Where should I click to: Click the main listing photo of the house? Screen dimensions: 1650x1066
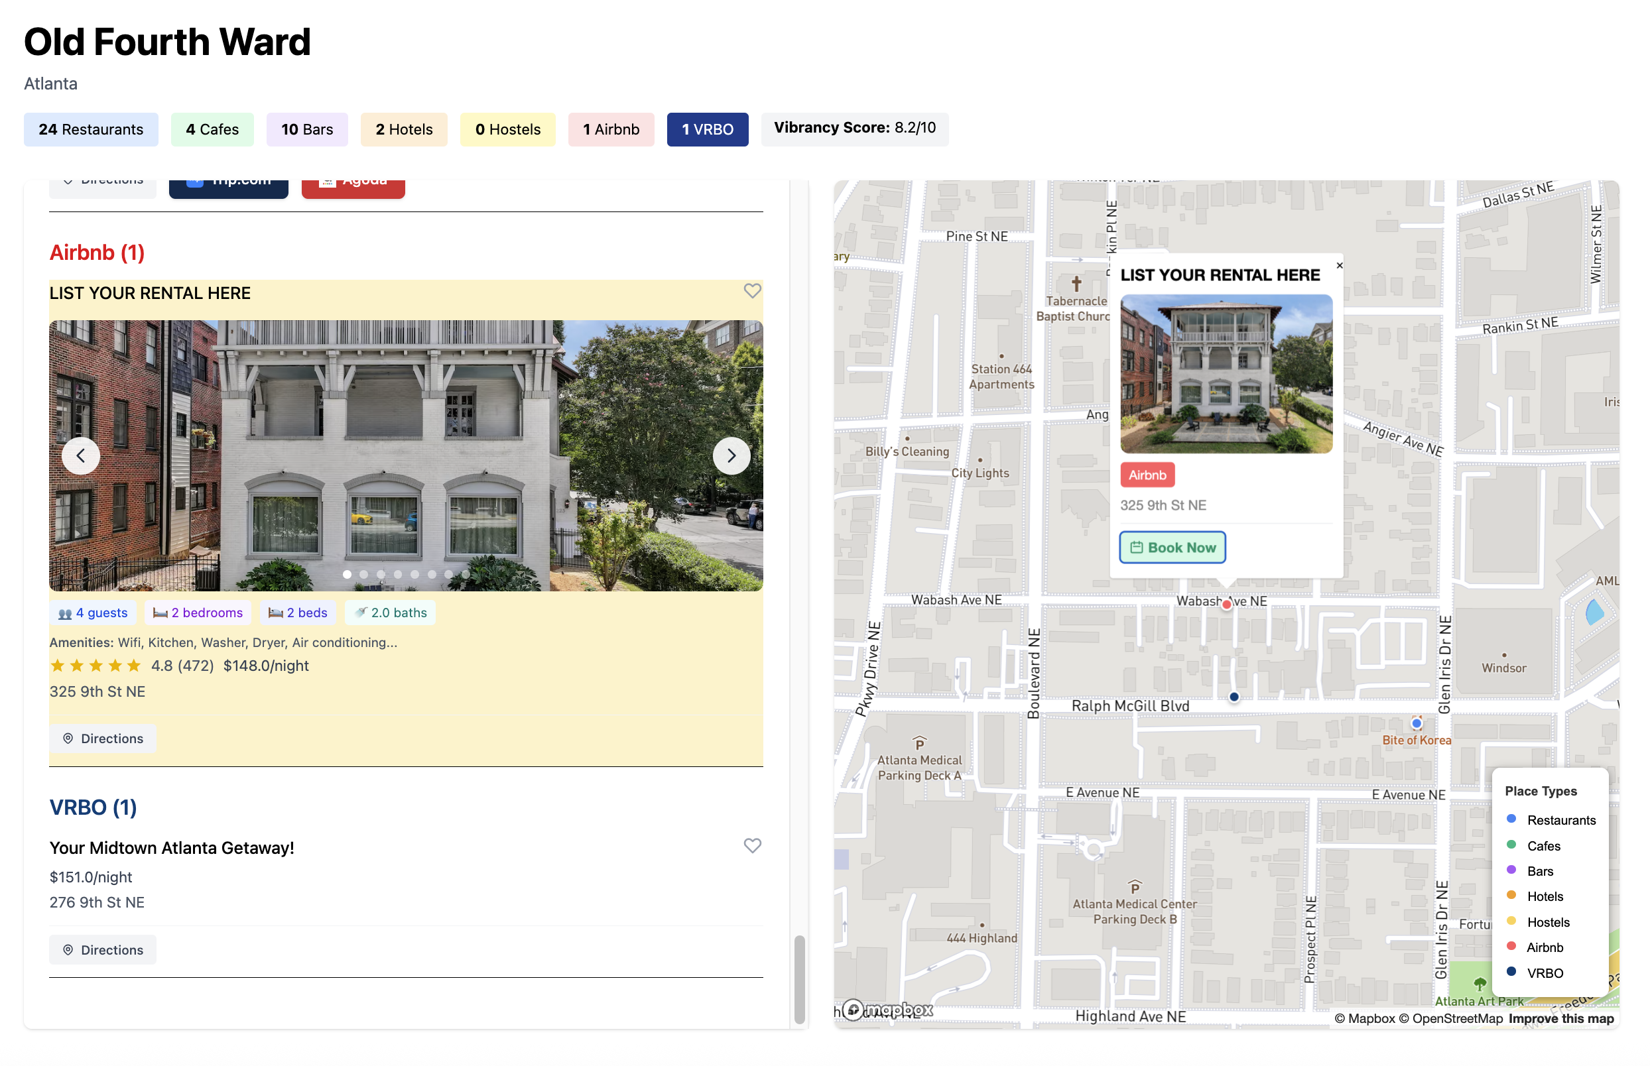point(406,455)
